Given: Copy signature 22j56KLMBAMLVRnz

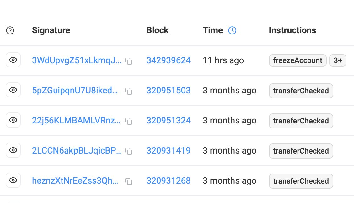Looking at the screenshot, I should click(129, 121).
